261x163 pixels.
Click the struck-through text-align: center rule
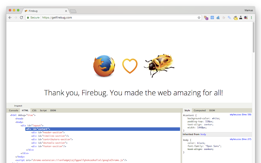click(x=200, y=149)
